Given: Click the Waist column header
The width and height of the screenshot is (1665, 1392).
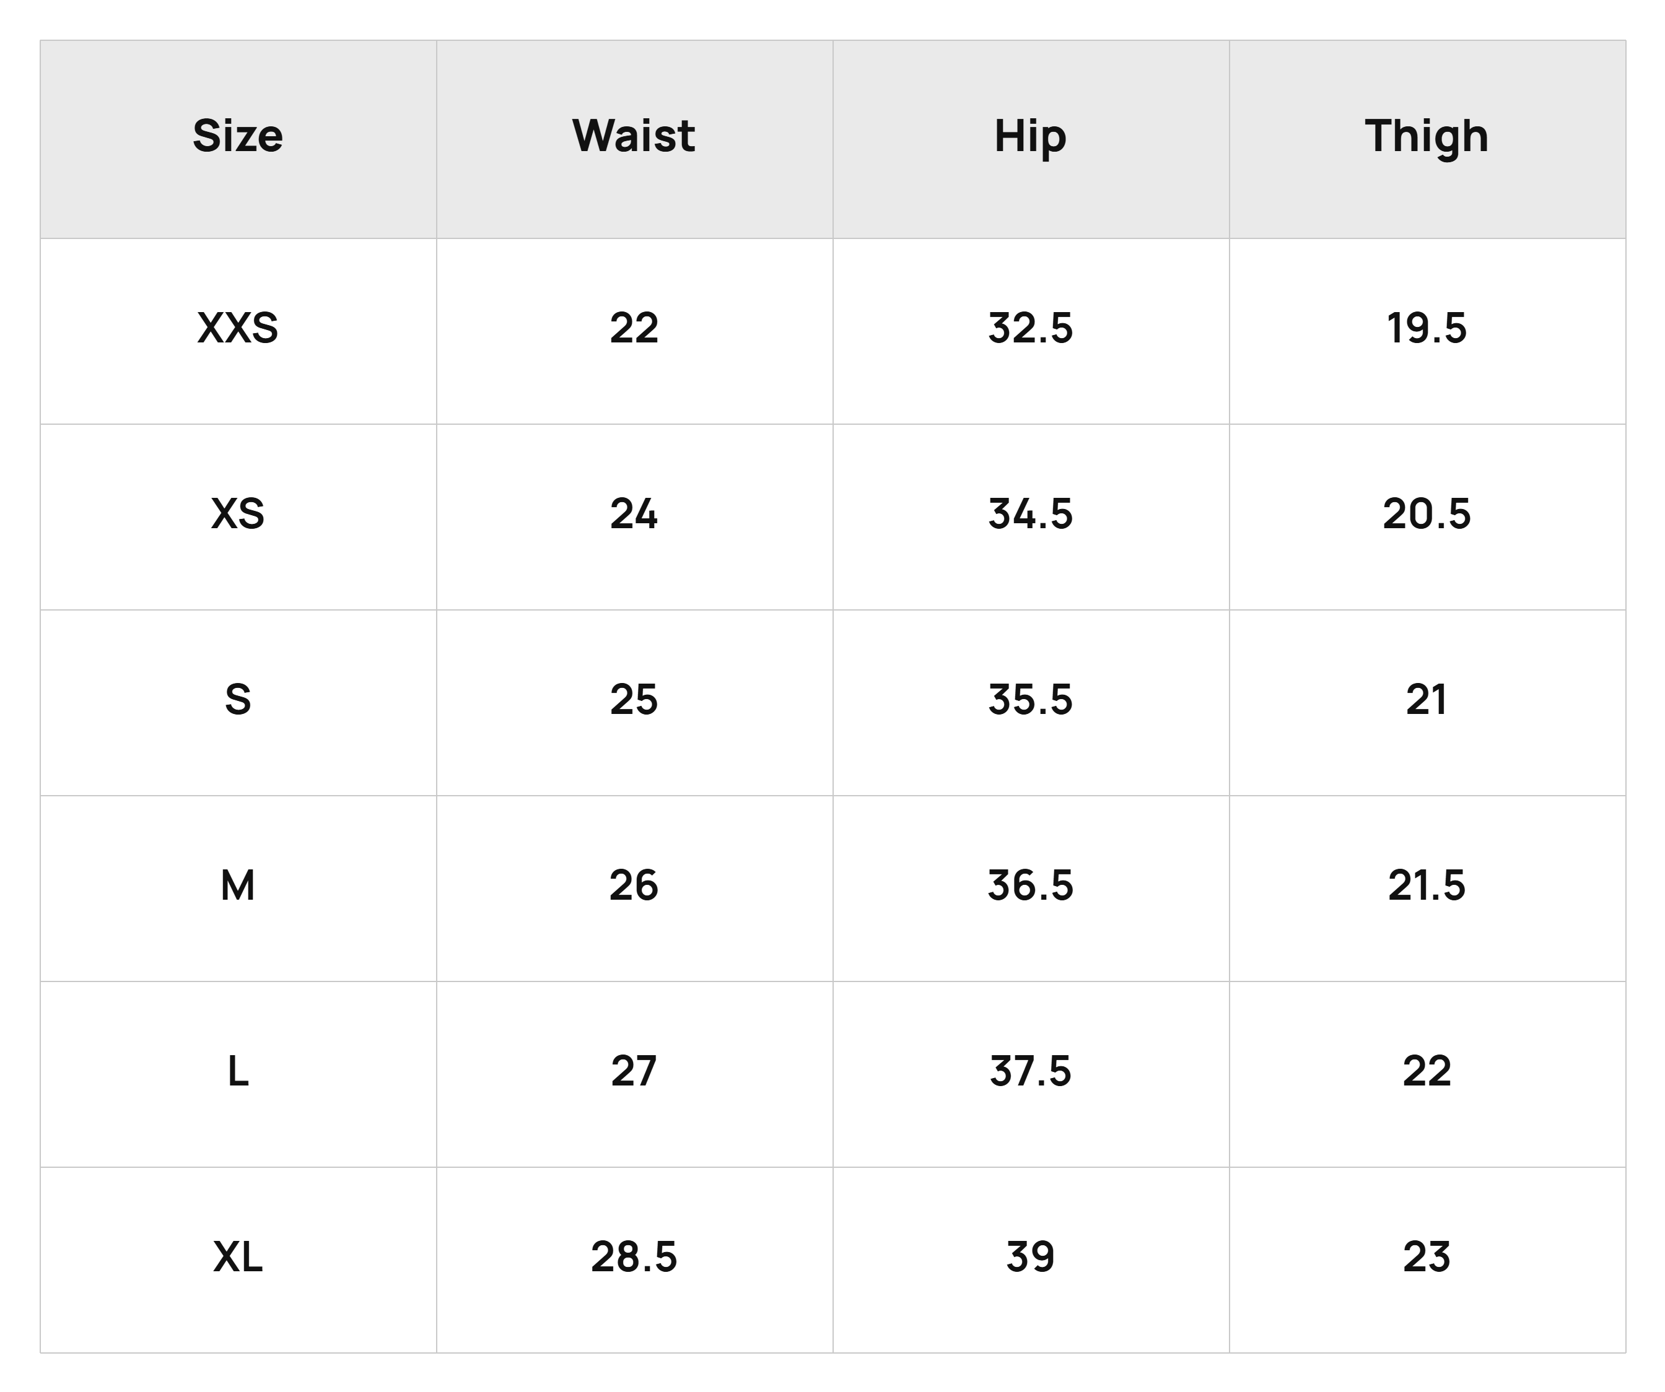Looking at the screenshot, I should coord(634,139).
